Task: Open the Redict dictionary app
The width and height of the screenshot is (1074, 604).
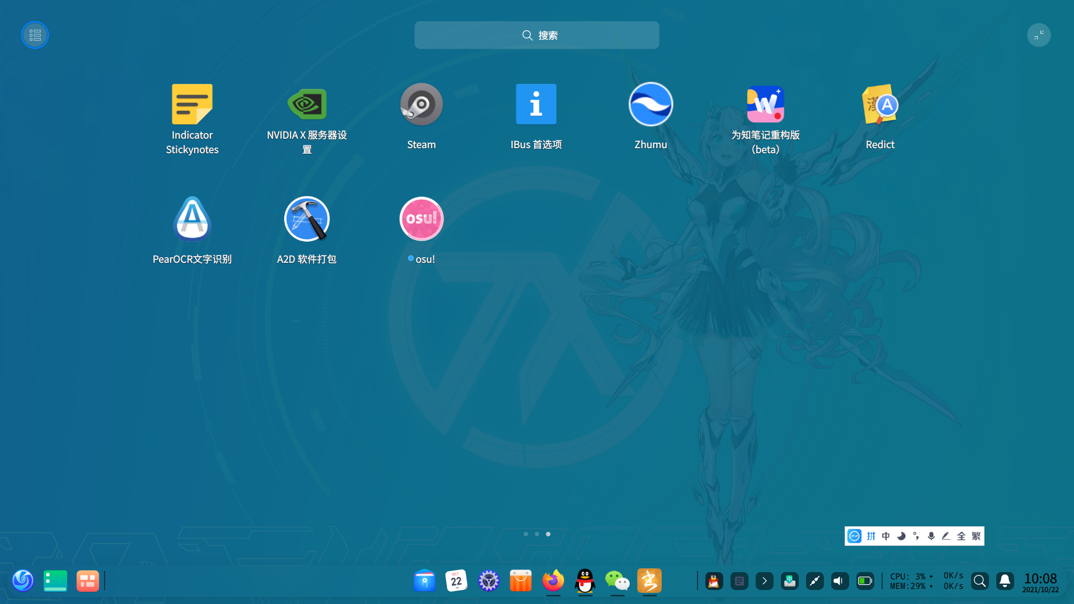Action: click(x=880, y=105)
